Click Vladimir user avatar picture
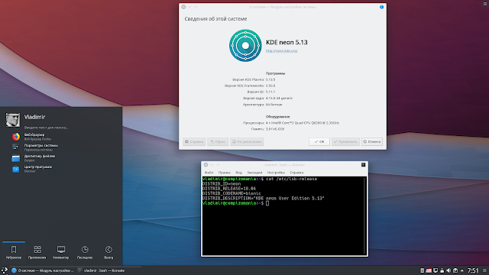The height and width of the screenshot is (275, 489). click(12, 120)
